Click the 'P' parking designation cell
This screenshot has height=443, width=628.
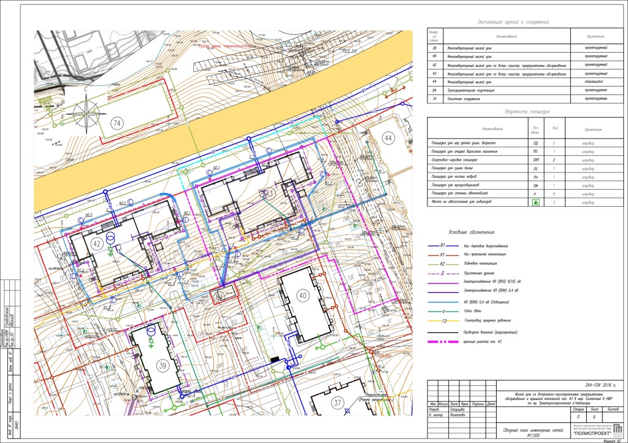point(535,195)
